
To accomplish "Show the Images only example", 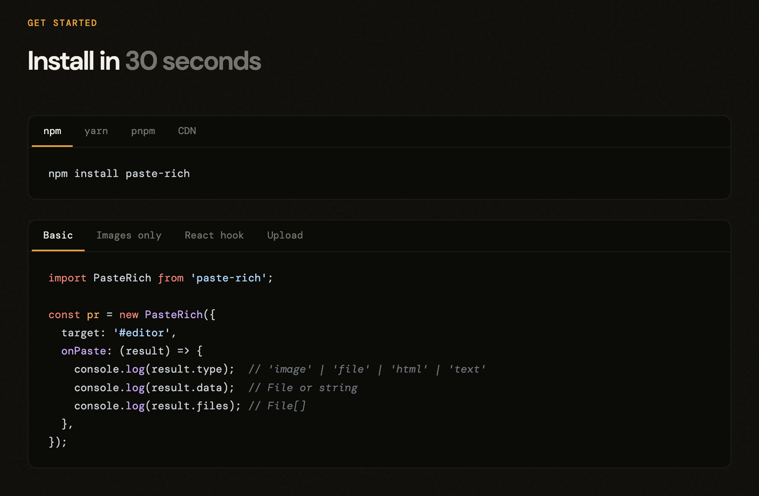I will point(129,236).
